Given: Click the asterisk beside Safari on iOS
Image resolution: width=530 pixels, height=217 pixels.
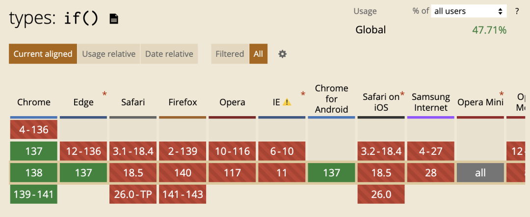Looking at the screenshot, I should (402, 94).
